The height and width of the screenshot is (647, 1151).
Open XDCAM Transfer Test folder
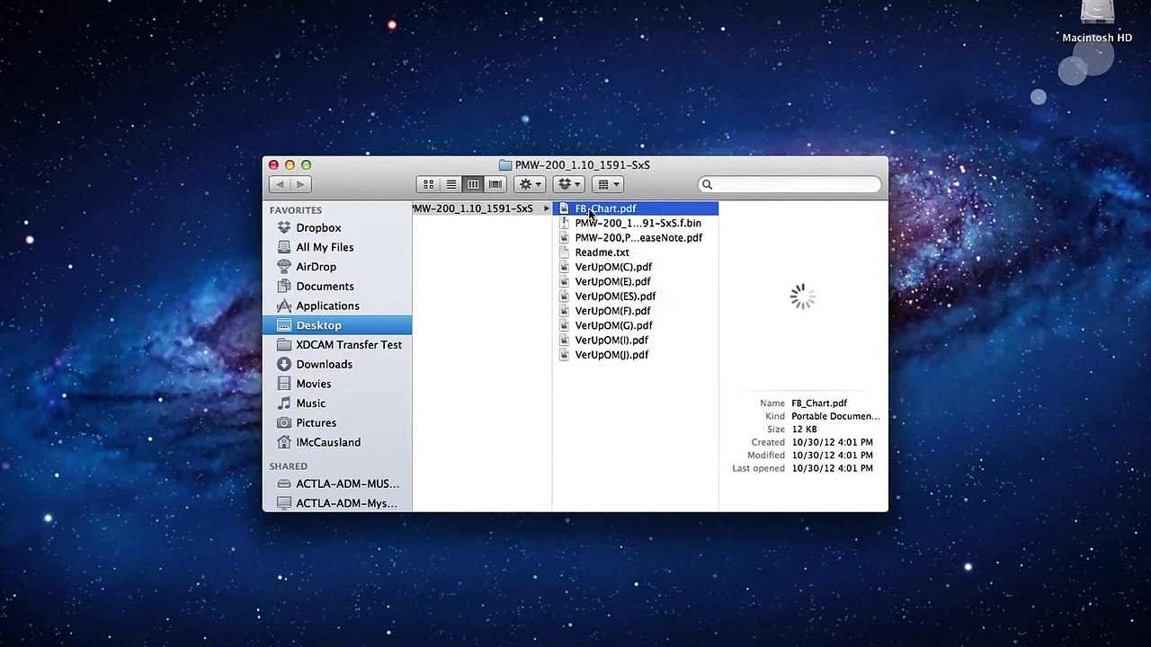tap(348, 345)
